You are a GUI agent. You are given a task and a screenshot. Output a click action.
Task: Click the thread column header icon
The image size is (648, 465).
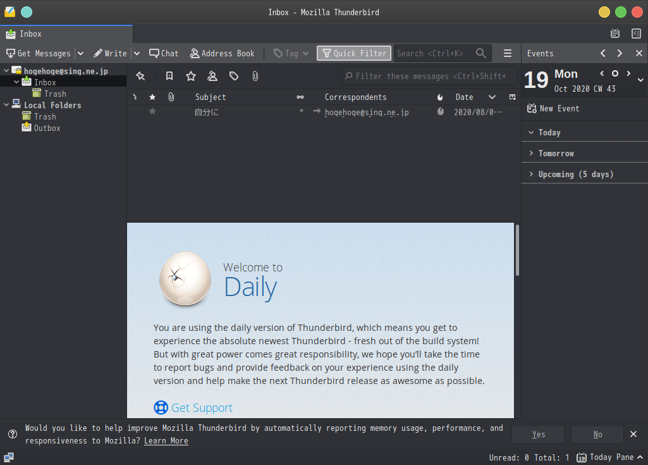tap(135, 97)
